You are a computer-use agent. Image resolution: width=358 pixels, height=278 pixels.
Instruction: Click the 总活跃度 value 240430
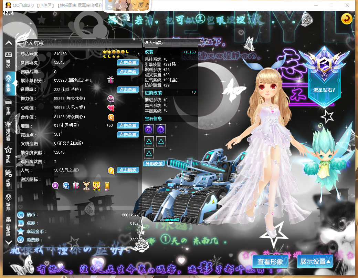[60, 54]
